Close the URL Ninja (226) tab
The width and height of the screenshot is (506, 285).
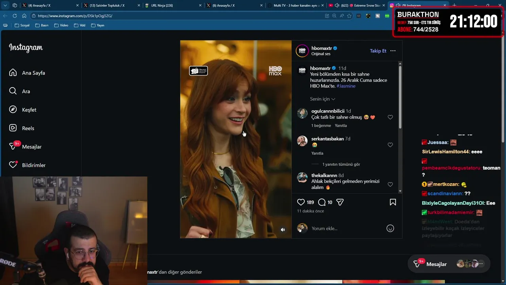200,6
